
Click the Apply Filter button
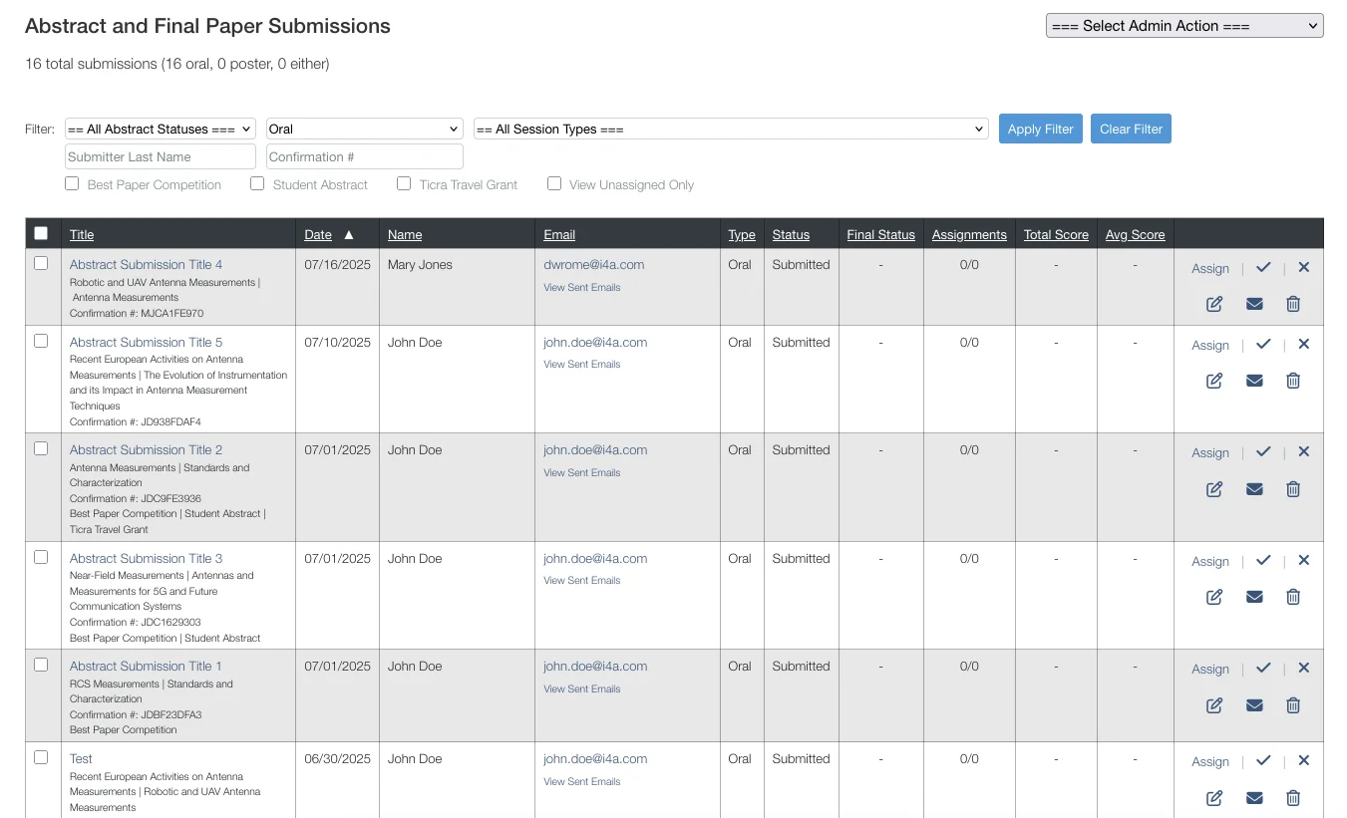[x=1040, y=128]
